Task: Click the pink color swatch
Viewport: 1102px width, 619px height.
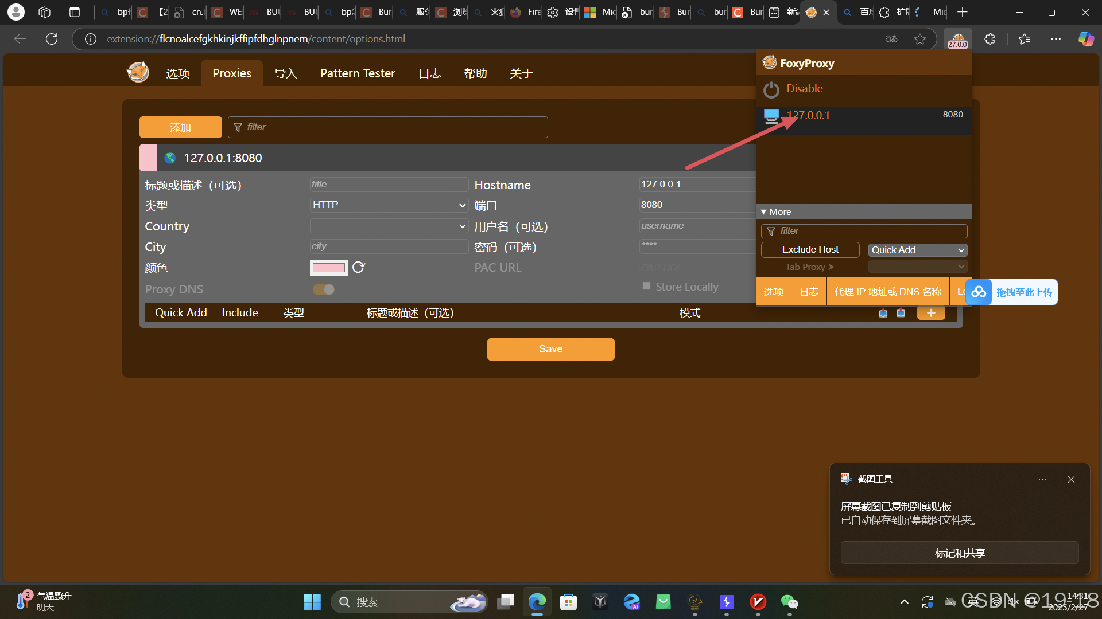Action: tap(328, 268)
